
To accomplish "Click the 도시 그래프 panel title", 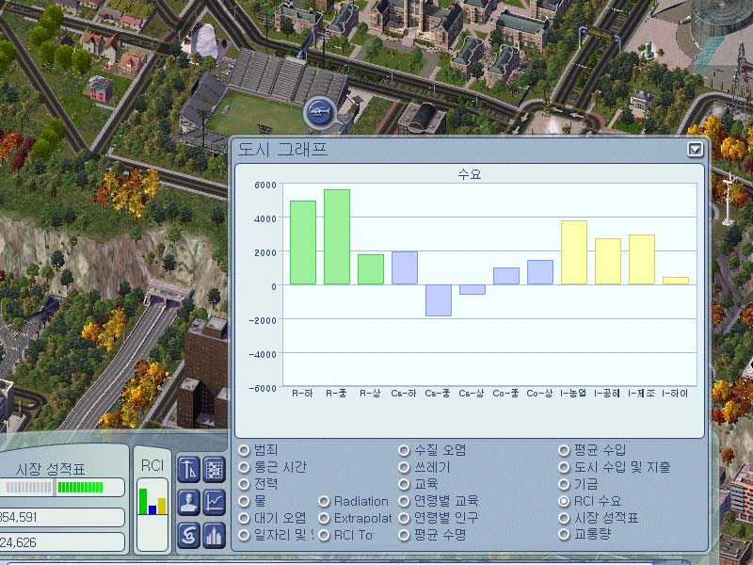I will pyautogui.click(x=282, y=150).
